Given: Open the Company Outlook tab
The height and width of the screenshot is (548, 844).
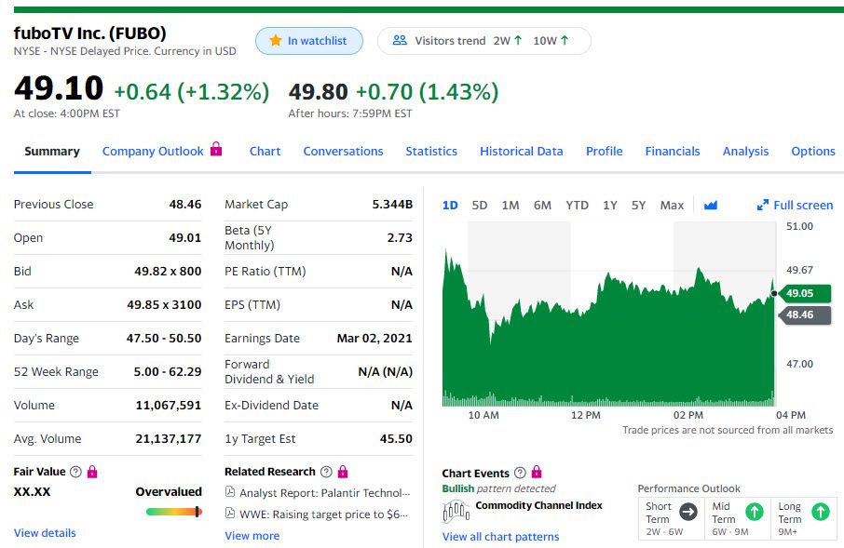Looking at the screenshot, I should click(153, 151).
